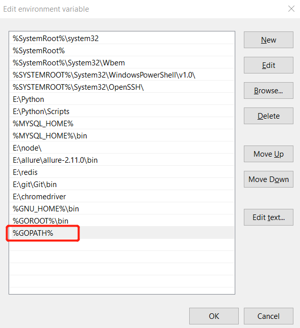Screen dimensions: 300x328
Task: Select the E:\Python entry
Action: 122,99
